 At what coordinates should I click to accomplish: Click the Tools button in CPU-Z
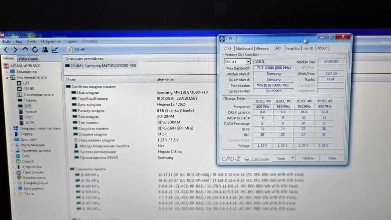click(280, 158)
